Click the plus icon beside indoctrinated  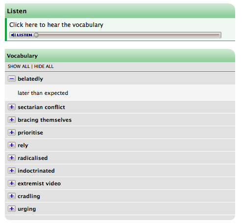[x=12, y=171]
